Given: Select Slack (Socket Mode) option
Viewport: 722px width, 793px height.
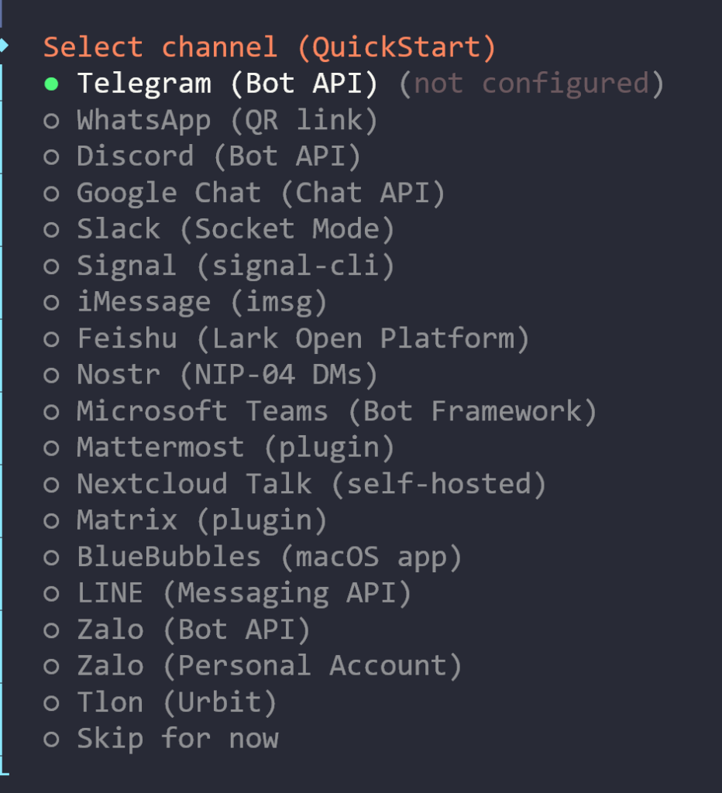Looking at the screenshot, I should click(236, 229).
